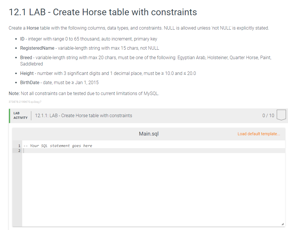Click the completion badge next to 0/10 score

[x=281, y=115]
